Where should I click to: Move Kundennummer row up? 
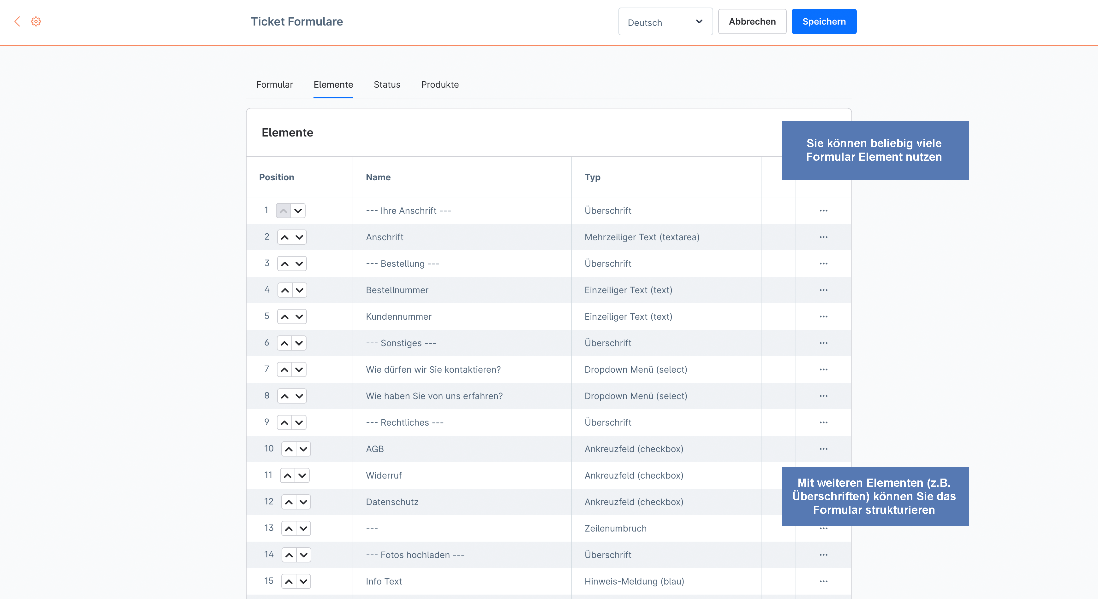click(285, 316)
